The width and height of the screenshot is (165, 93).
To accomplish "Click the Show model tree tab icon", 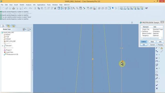I will pos(3,26).
